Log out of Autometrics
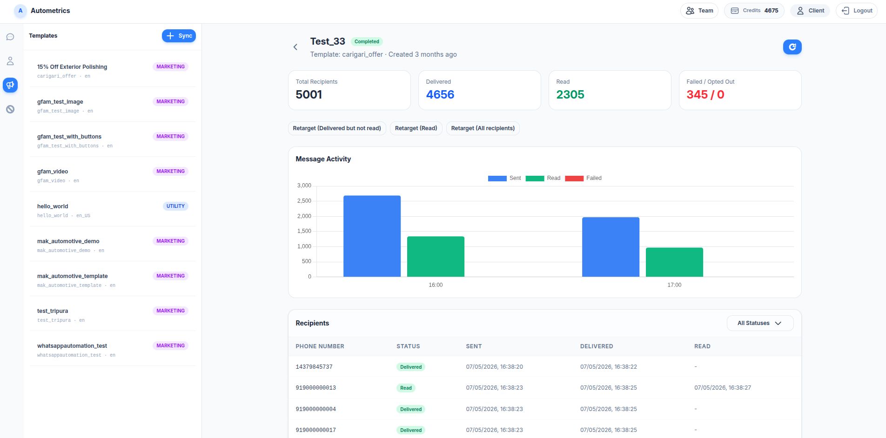886x438 pixels. pyautogui.click(x=857, y=11)
